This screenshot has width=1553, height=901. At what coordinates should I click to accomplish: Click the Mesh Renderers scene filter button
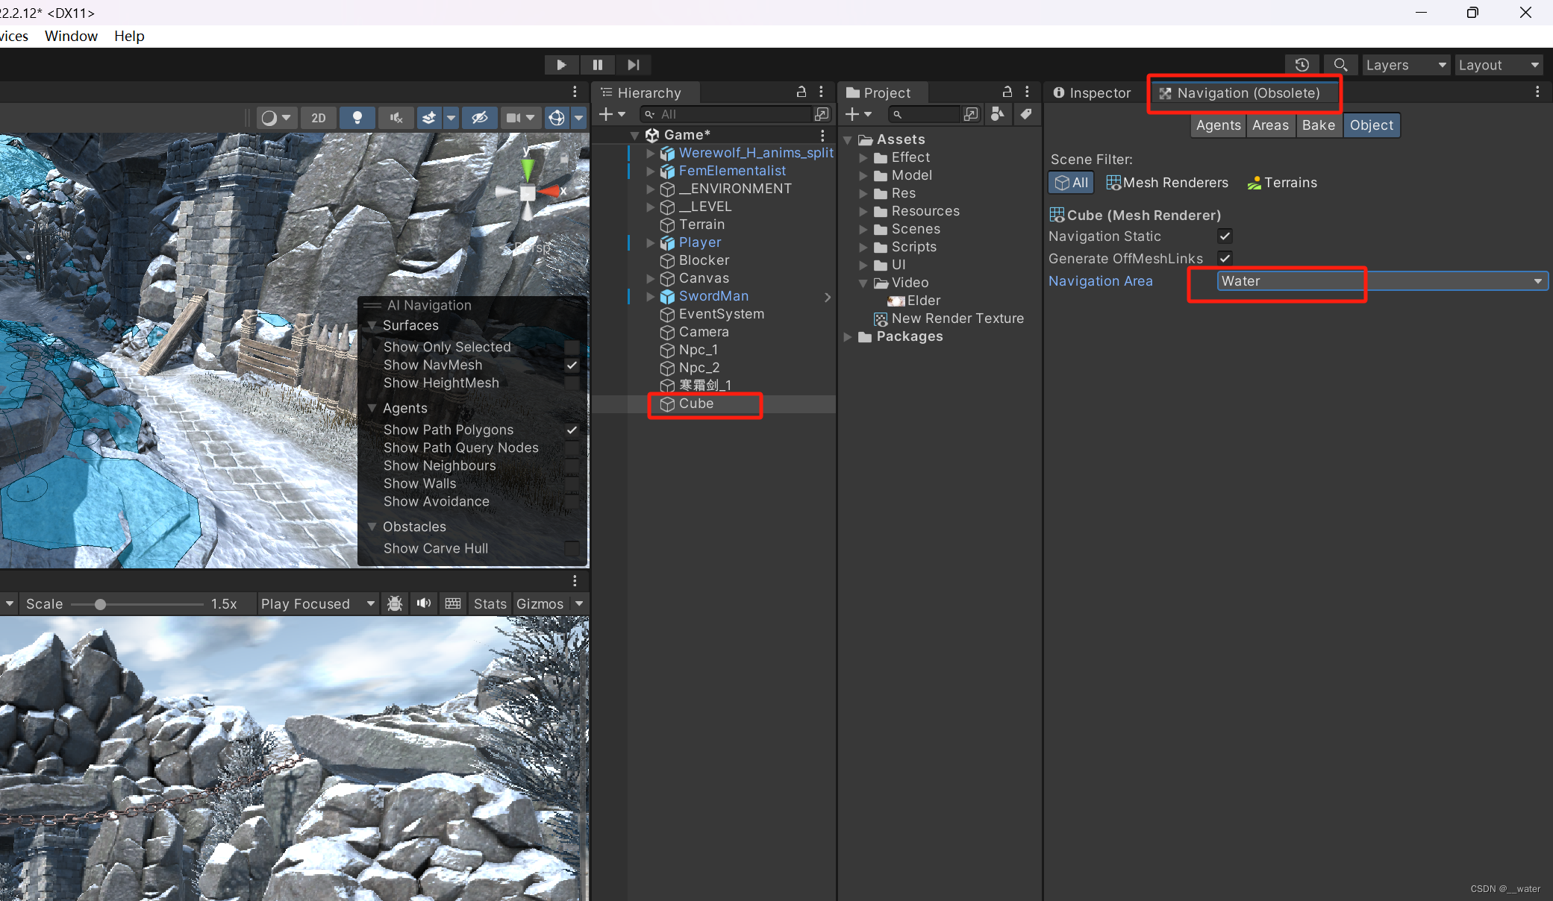1166,182
